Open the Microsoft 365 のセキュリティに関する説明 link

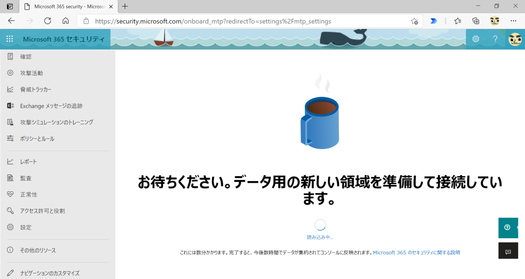point(416,252)
